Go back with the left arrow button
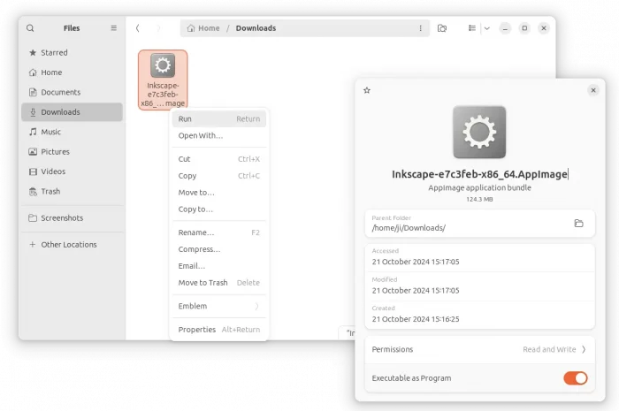Viewport: 619px width, 411px height. click(x=137, y=28)
